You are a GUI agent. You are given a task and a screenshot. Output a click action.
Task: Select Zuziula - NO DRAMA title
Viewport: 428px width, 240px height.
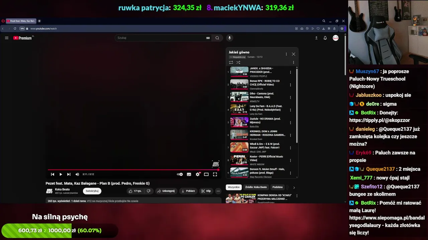[x=265, y=121]
